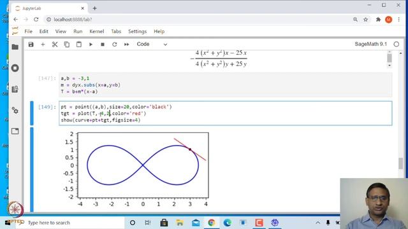408x229 pixels.
Task: Open the Settings menu
Action: [x=138, y=31]
